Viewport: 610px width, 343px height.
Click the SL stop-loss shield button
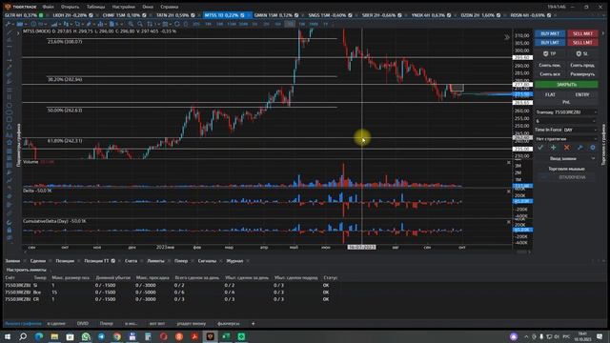582,53
